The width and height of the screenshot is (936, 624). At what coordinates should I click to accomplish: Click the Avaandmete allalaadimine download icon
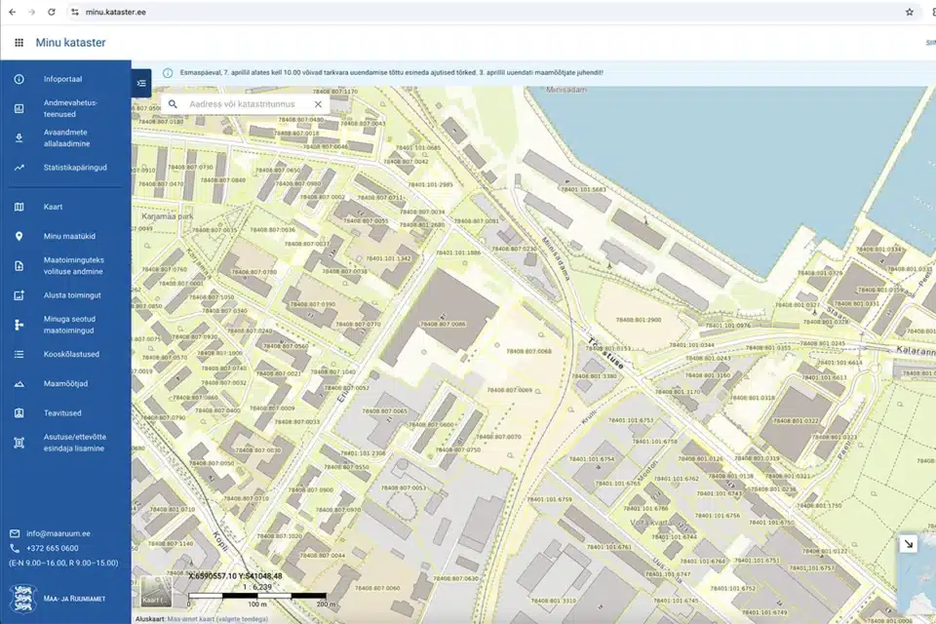pos(19,137)
